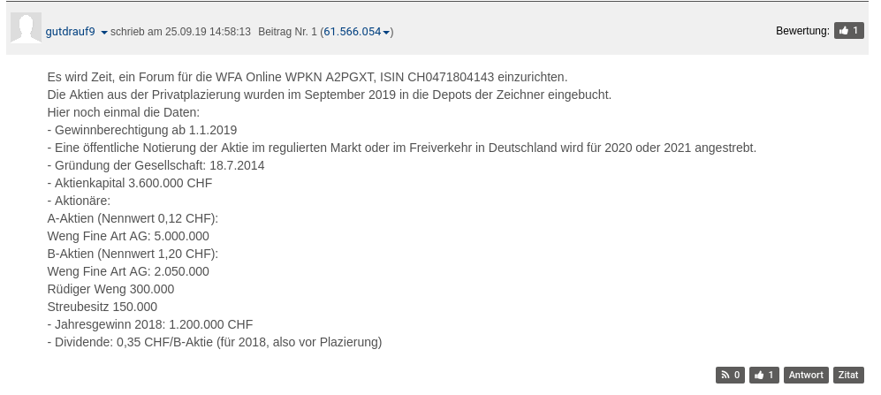Like the post via bottom thumbs-up button
The height and width of the screenshot is (395, 881).
pos(763,376)
